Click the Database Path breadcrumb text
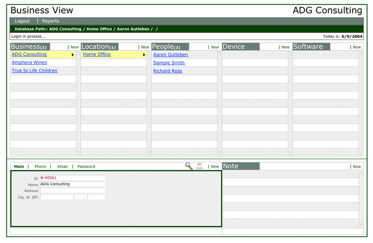Viewport: 373px width, 243px height. pos(86,29)
